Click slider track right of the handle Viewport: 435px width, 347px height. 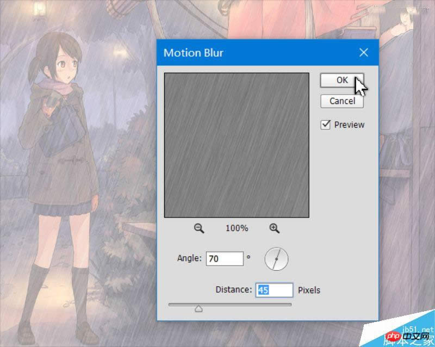pyautogui.click(x=245, y=305)
